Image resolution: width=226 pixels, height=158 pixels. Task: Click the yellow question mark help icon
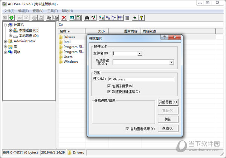[141, 18]
